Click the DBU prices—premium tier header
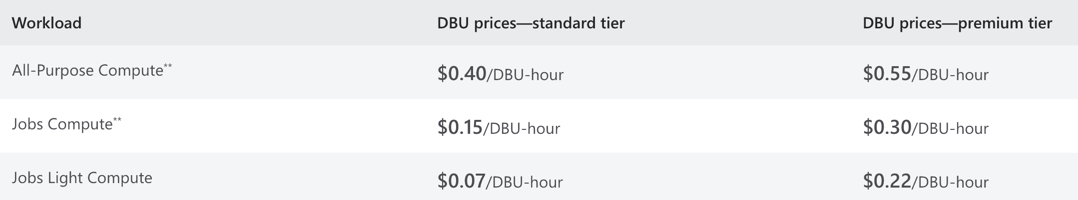 tap(957, 23)
